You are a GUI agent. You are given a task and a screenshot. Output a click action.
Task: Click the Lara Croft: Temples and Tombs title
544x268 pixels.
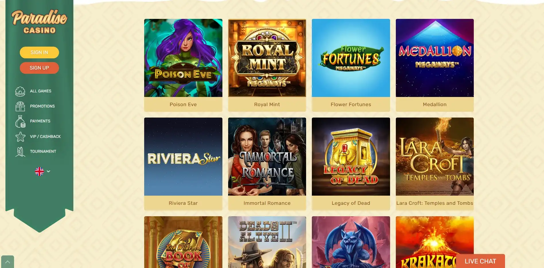[x=435, y=203]
